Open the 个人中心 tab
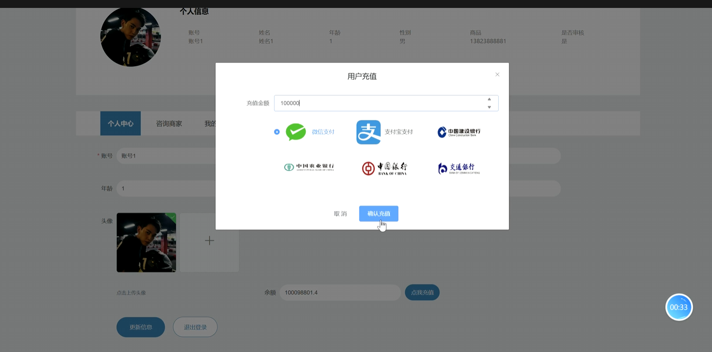 point(120,124)
